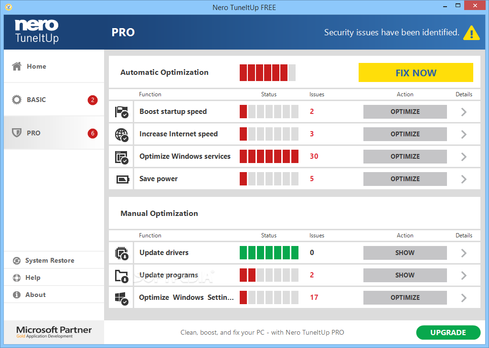Optimize Windows Settings

click(x=405, y=297)
